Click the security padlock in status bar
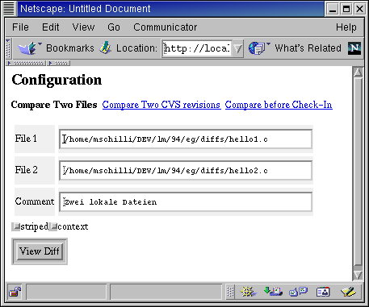The image size is (369, 307). [15, 292]
